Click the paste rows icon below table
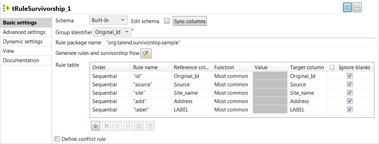Image resolution: width=379 pixels, height=144 pixels. click(x=150, y=126)
